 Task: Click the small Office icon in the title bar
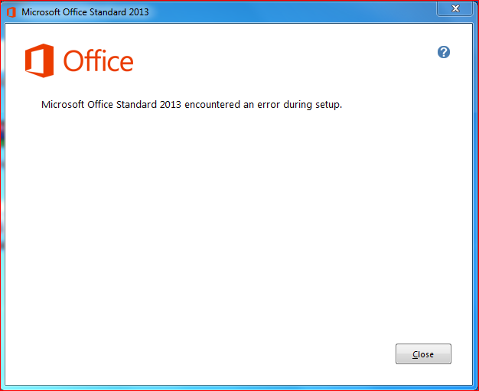pos(11,12)
